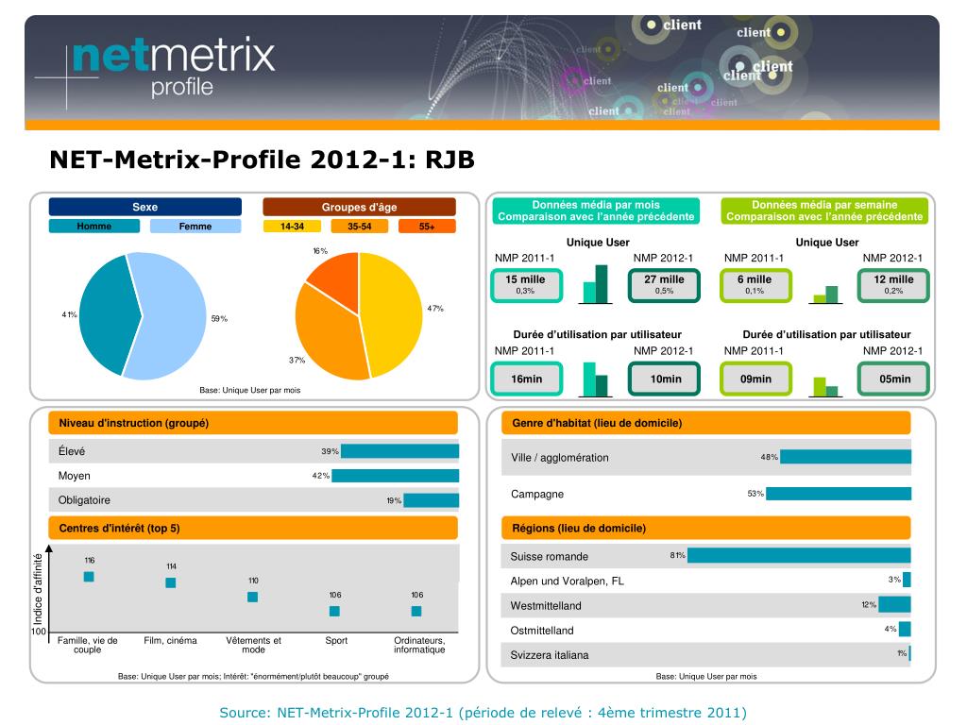Open Données média par mois header
Viewport: 967px width, 725px height.
(x=596, y=211)
